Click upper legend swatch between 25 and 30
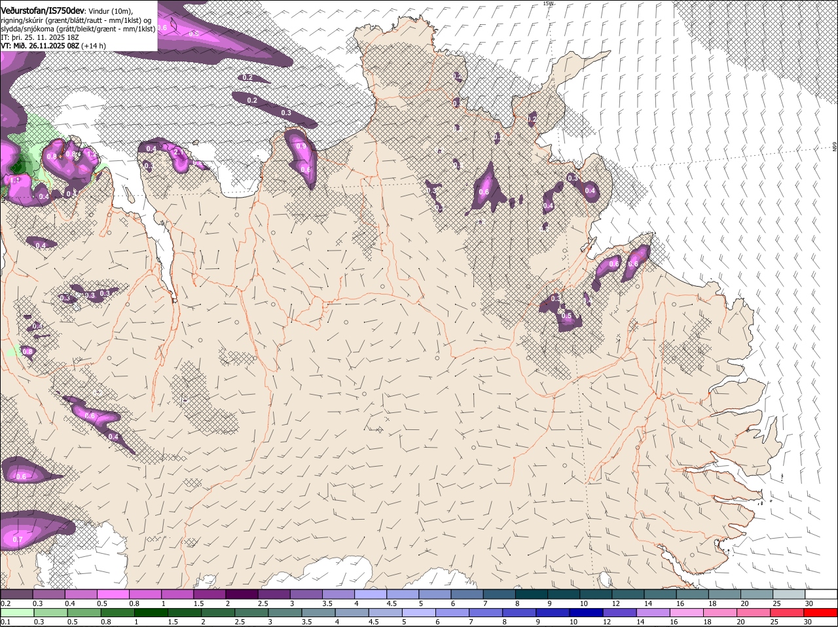838x627 pixels. point(788,594)
